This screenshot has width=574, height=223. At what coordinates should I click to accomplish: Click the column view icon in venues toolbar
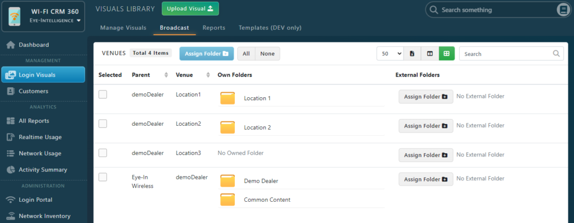point(430,54)
